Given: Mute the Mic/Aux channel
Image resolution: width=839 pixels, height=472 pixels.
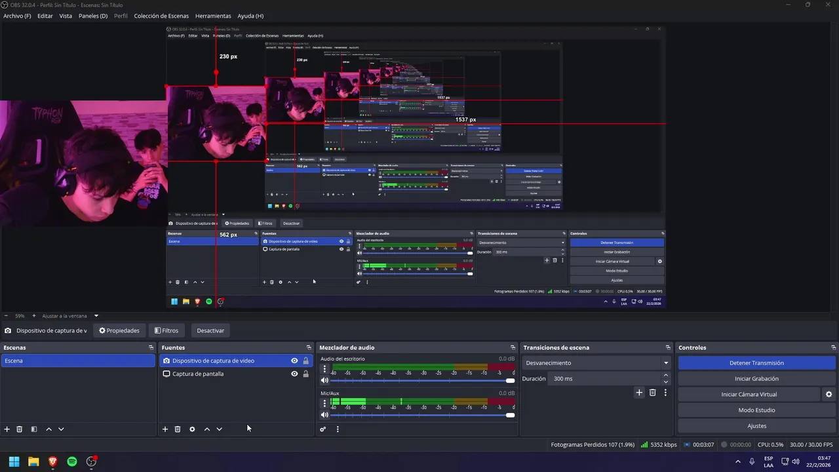Looking at the screenshot, I should (324, 415).
